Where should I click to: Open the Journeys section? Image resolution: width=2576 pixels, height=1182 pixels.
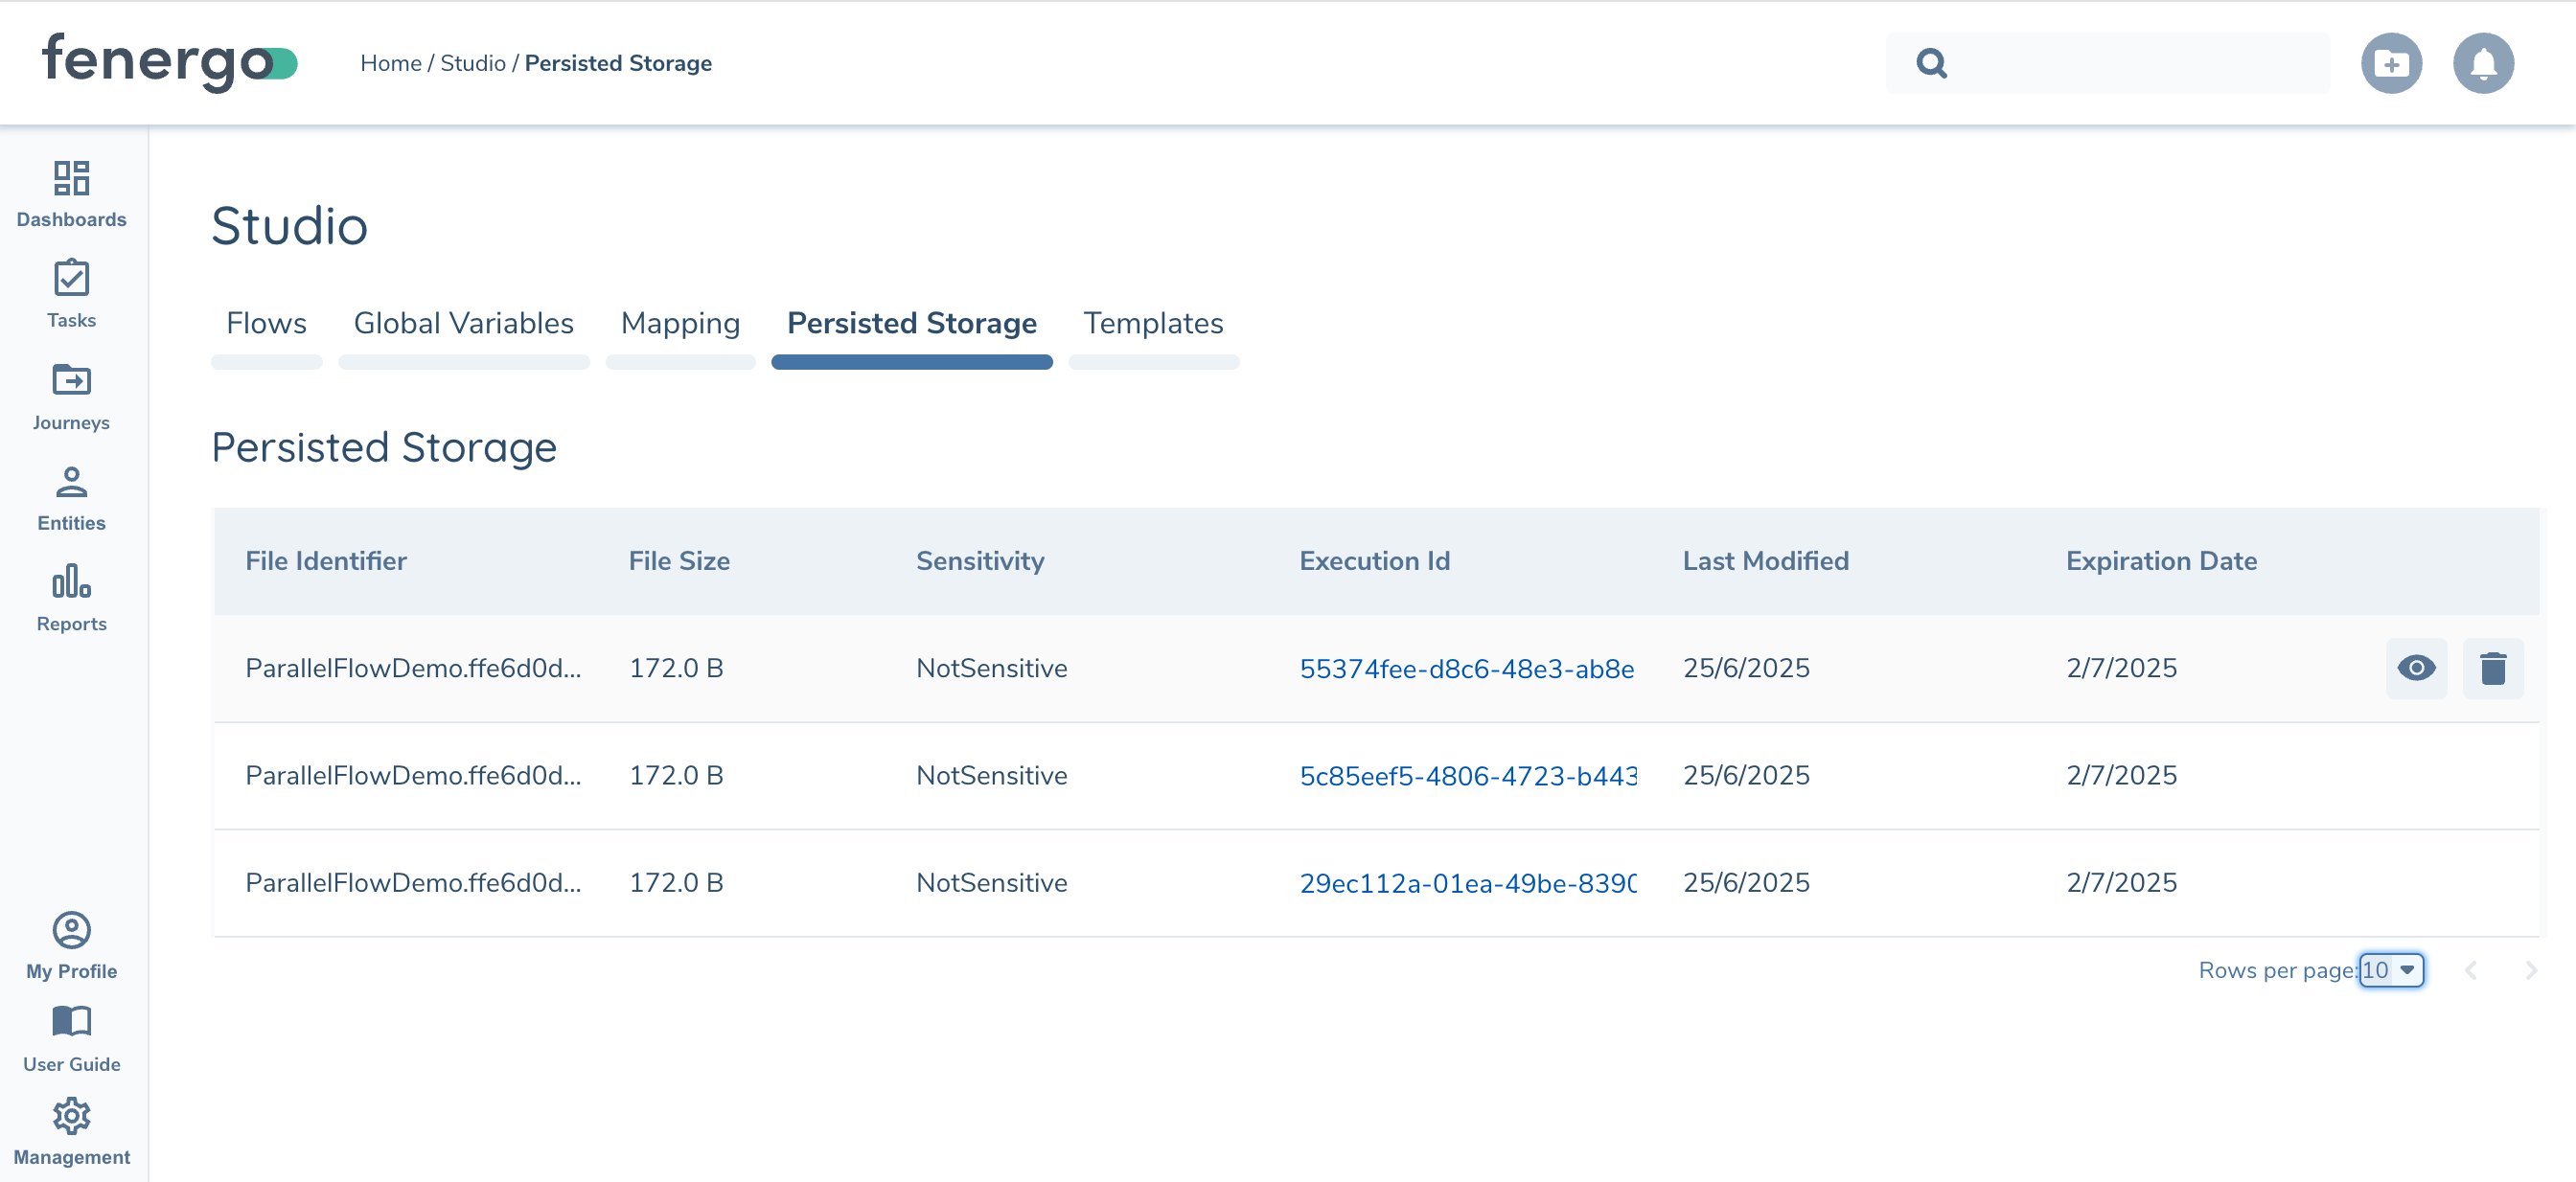71,396
